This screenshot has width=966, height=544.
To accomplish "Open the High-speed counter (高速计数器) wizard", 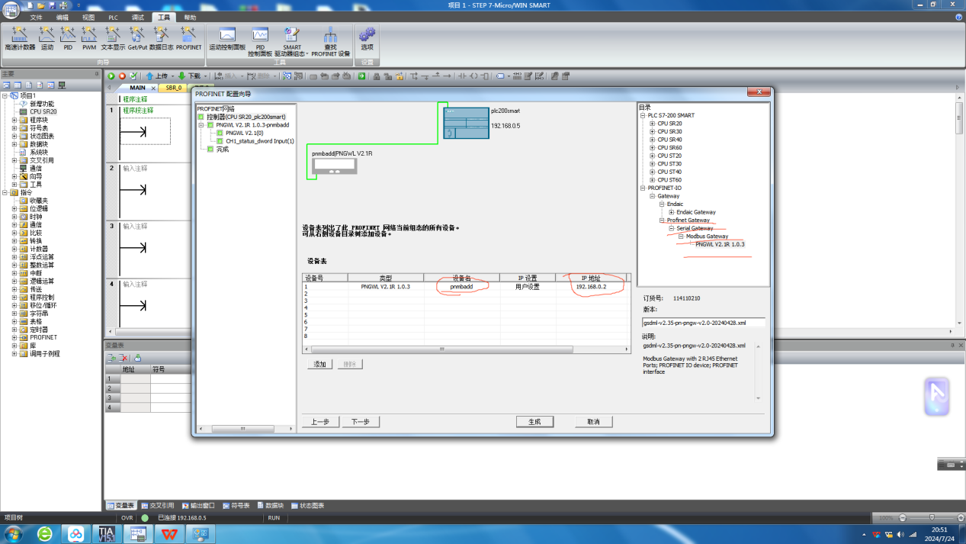I will (20, 38).
